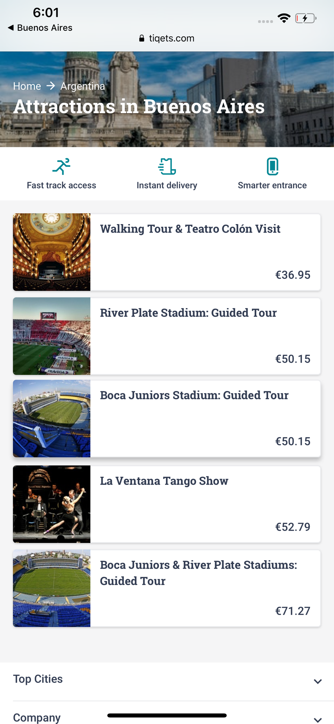This screenshot has width=334, height=724.
Task: Tap the Wi-Fi status icon
Action: coord(284,18)
